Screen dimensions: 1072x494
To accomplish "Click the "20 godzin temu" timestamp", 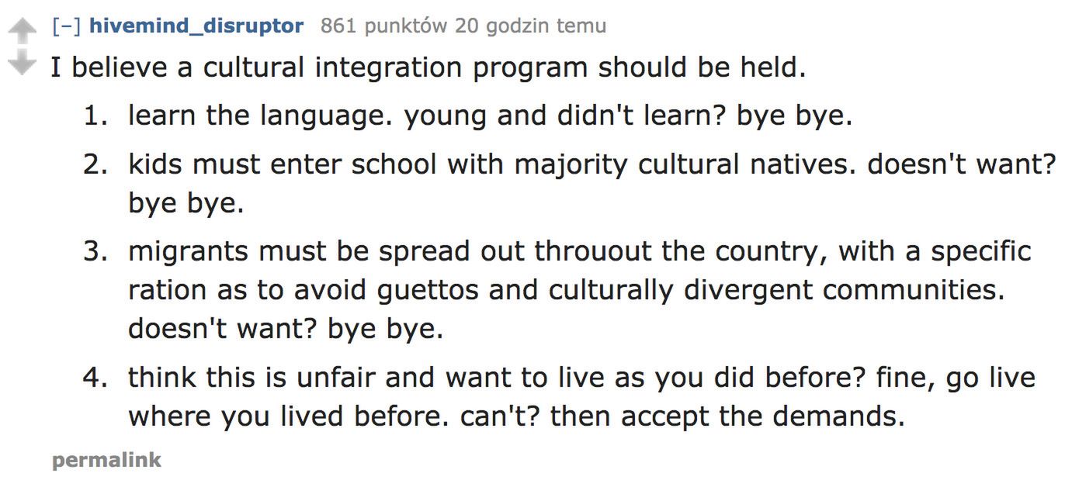I will coord(530,26).
